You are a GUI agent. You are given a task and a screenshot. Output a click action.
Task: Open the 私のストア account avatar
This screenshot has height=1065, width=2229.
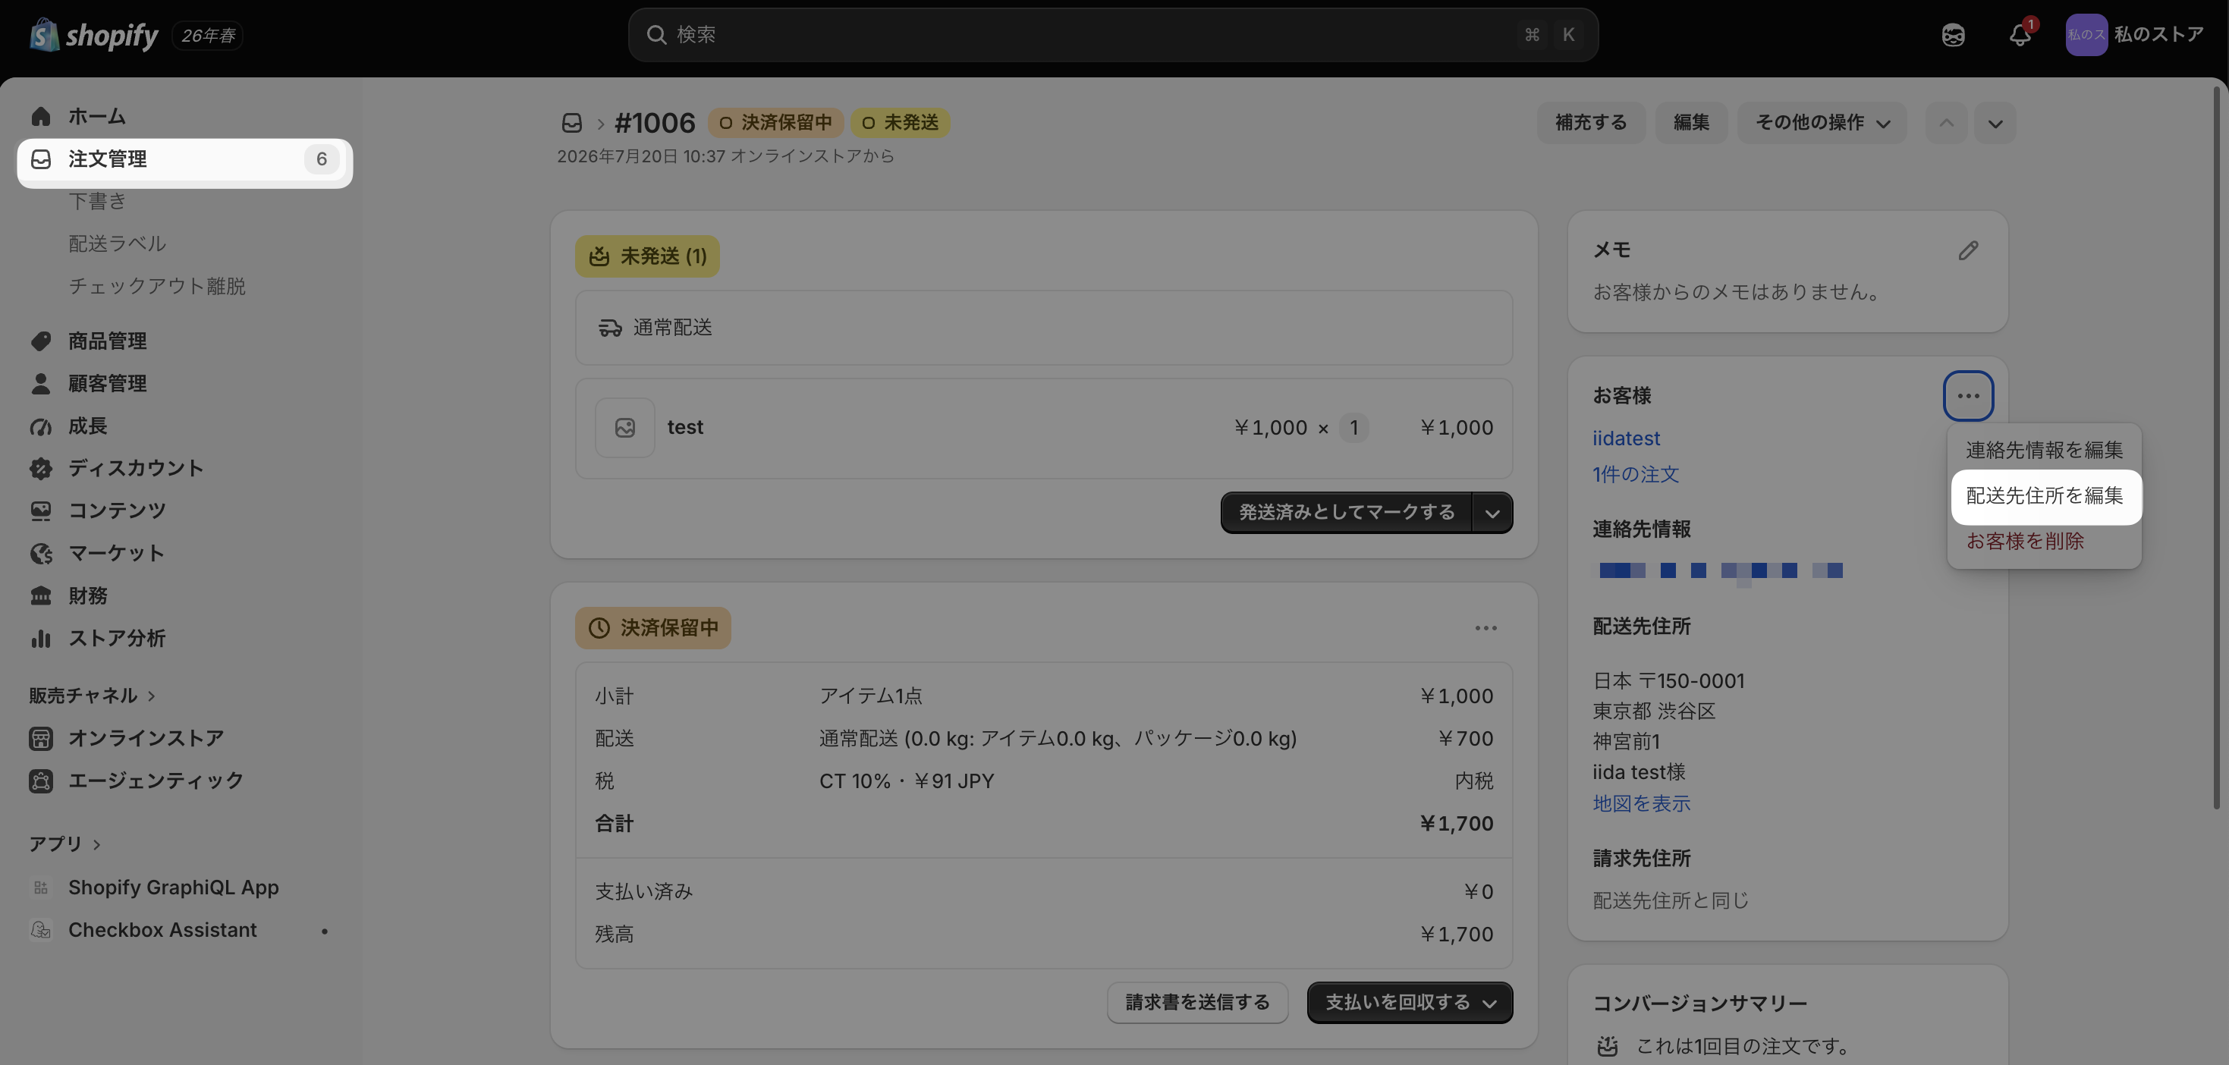click(2086, 35)
